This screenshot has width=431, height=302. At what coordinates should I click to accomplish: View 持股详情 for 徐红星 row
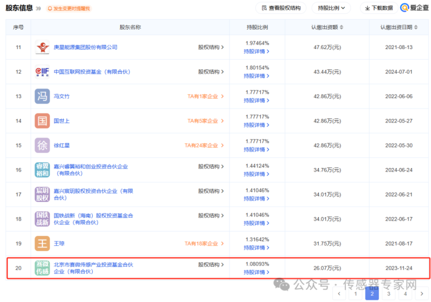pos(256,149)
